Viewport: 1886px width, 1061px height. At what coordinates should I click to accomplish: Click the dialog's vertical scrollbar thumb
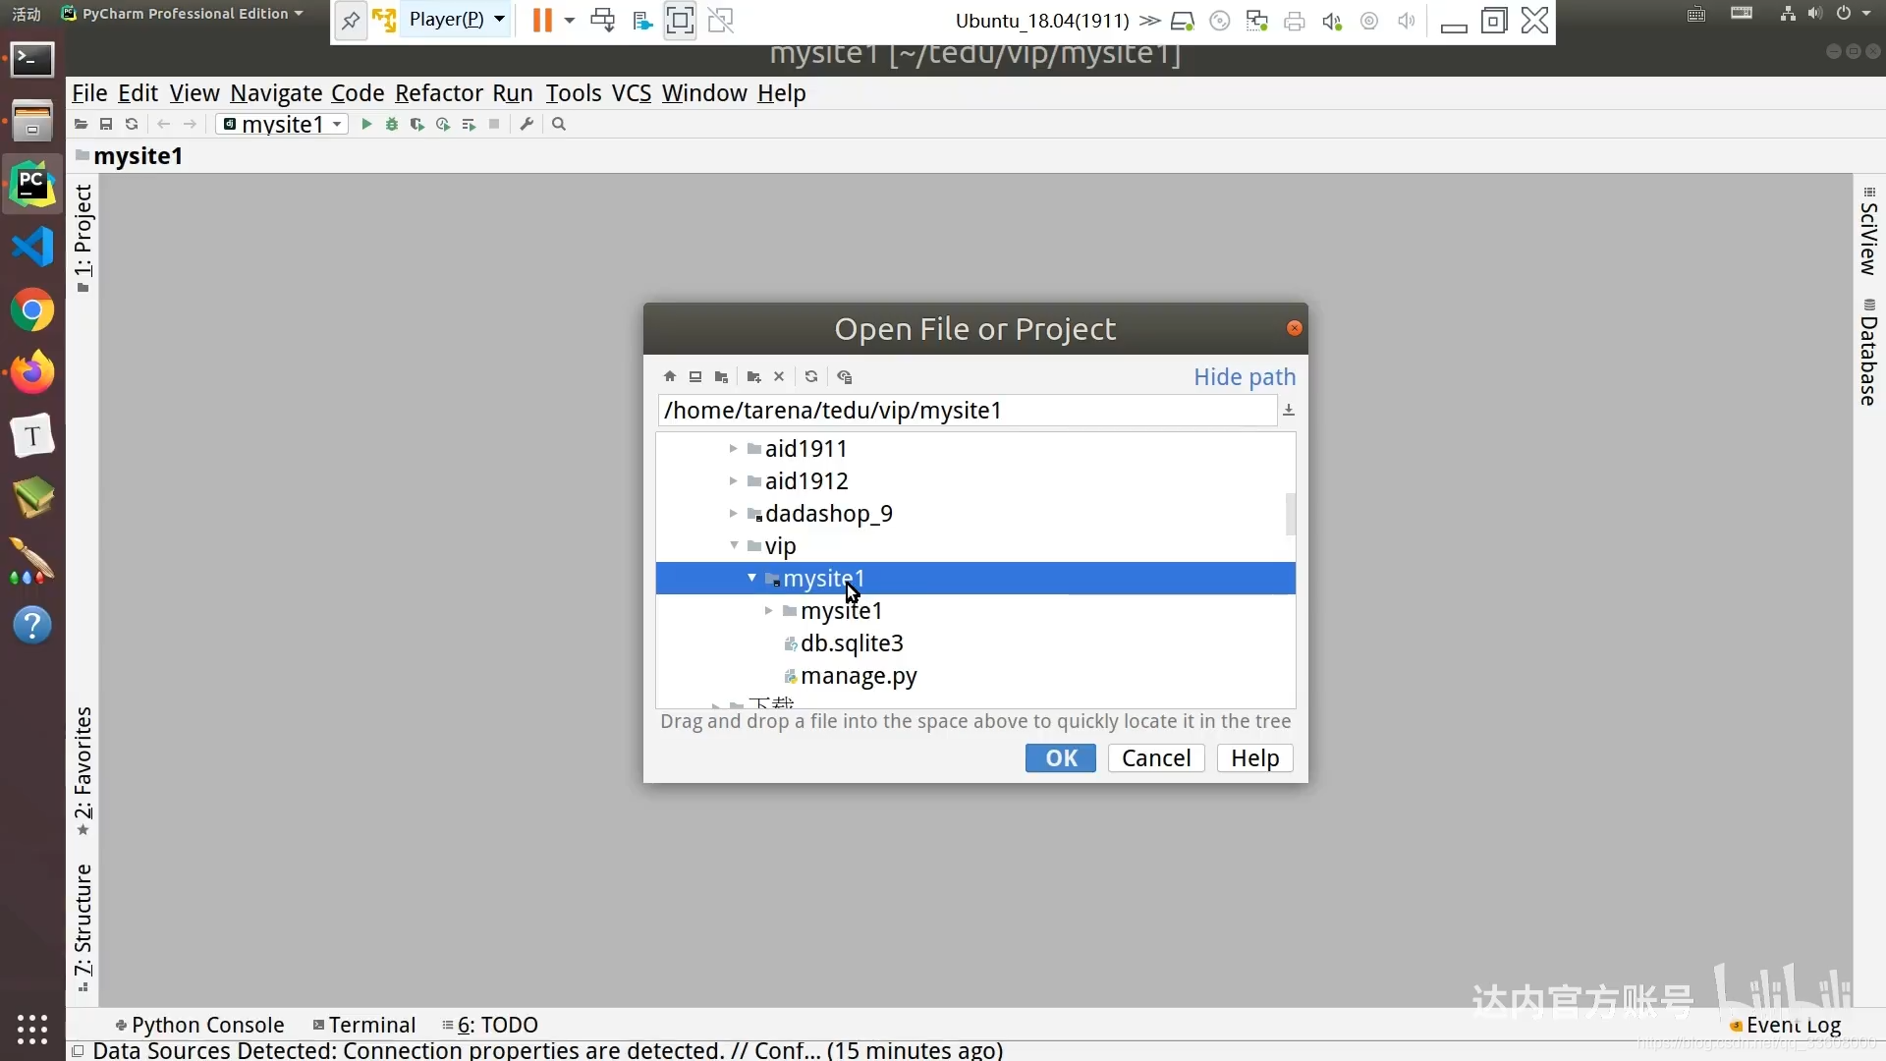pos(1291,514)
